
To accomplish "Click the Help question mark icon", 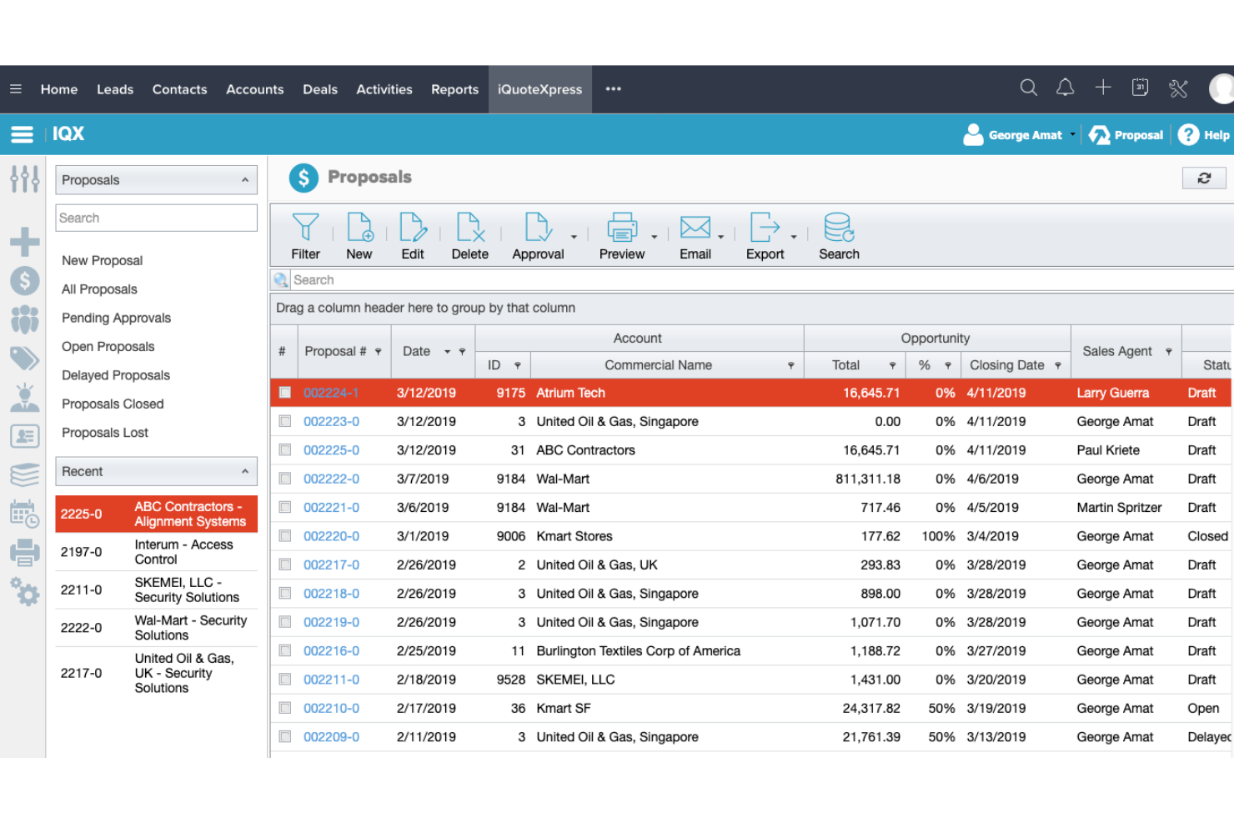I will (1188, 134).
